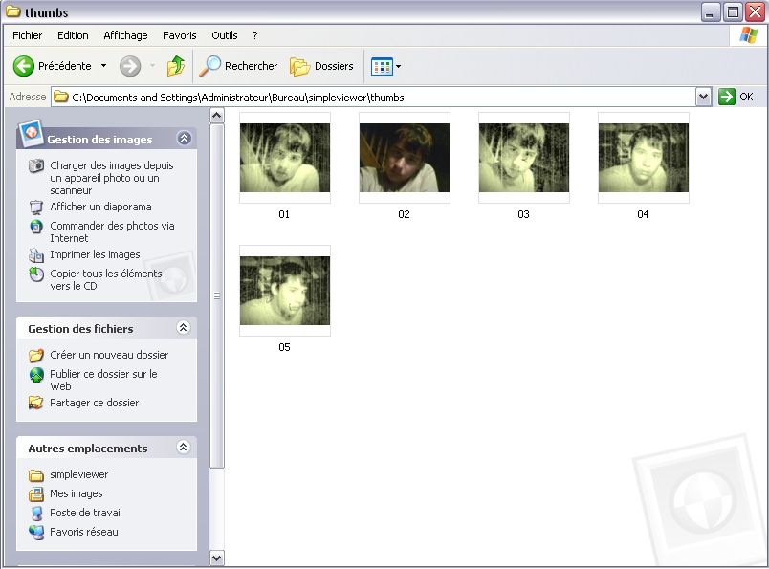
Task: Toggle the Dossiers folder pane
Action: [322, 66]
